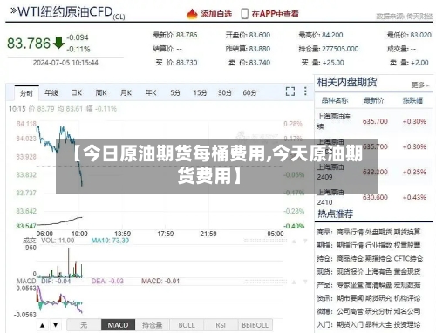Click the timestamp 2024-07-05 10:15:44
This screenshot has width=436, height=333.
65,63
